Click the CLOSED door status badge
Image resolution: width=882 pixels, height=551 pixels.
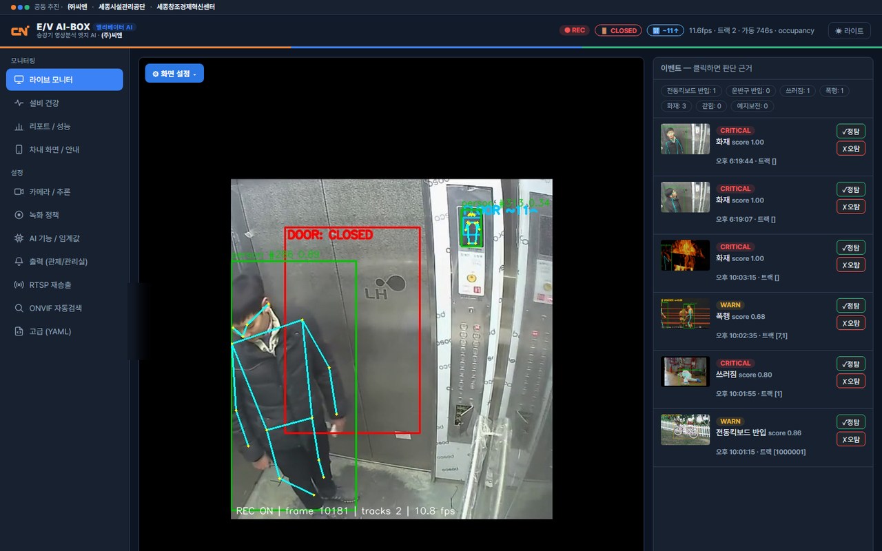[x=618, y=30]
